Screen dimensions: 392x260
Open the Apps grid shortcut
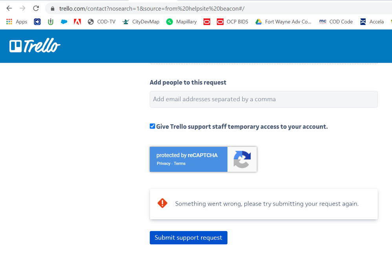click(x=16, y=22)
